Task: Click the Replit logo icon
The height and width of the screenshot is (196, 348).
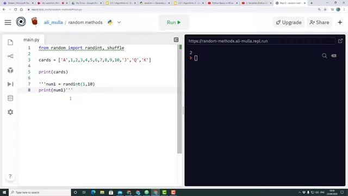Action: (x=21, y=22)
